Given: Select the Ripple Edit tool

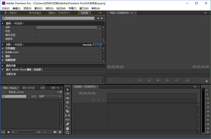Looking at the screenshot, I should coord(68,98).
